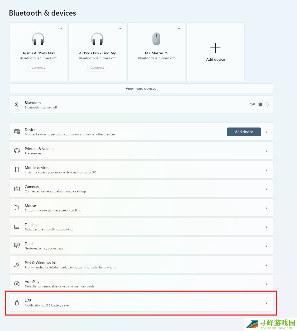
Task: Click the Touch gestures icon
Action: 17,246
